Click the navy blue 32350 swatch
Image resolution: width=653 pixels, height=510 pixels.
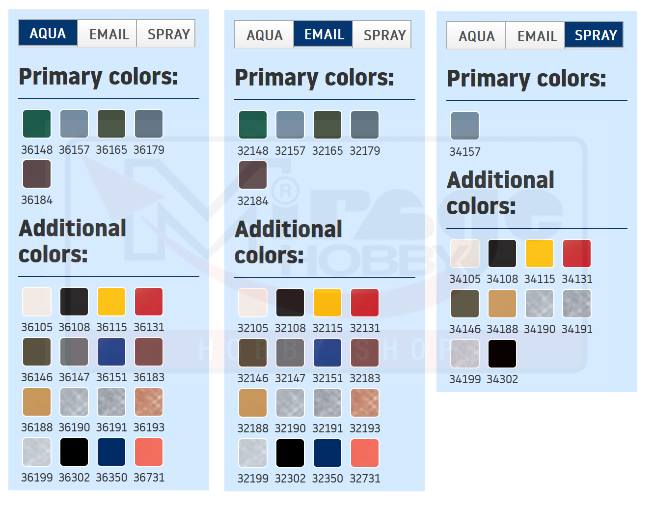tap(327, 453)
